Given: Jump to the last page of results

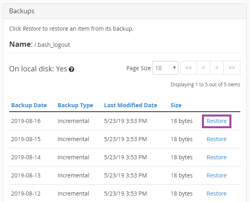Looking at the screenshot, I should point(232,68).
